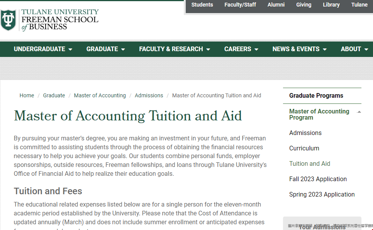This screenshot has width=373, height=230.
Task: Open the Graduate dropdown menu
Action: point(106,49)
